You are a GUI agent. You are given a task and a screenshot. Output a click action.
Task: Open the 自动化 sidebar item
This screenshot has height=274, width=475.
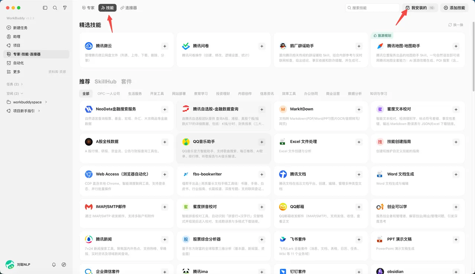pyautogui.click(x=36, y=63)
